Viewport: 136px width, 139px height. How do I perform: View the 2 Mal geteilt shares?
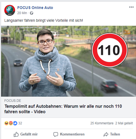click(124, 123)
